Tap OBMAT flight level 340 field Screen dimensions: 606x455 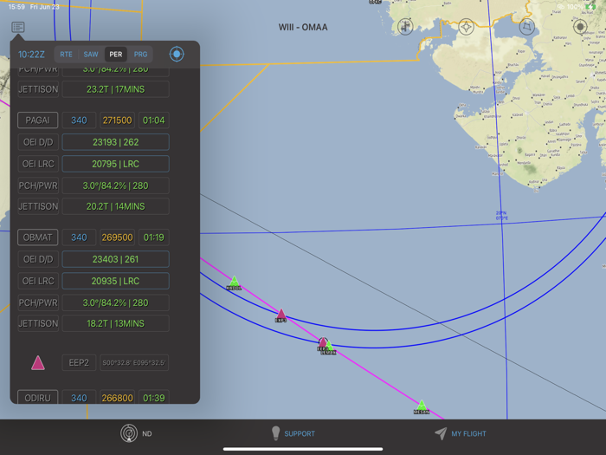click(x=79, y=237)
